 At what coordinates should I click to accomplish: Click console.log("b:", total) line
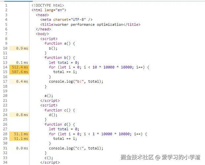76,81
